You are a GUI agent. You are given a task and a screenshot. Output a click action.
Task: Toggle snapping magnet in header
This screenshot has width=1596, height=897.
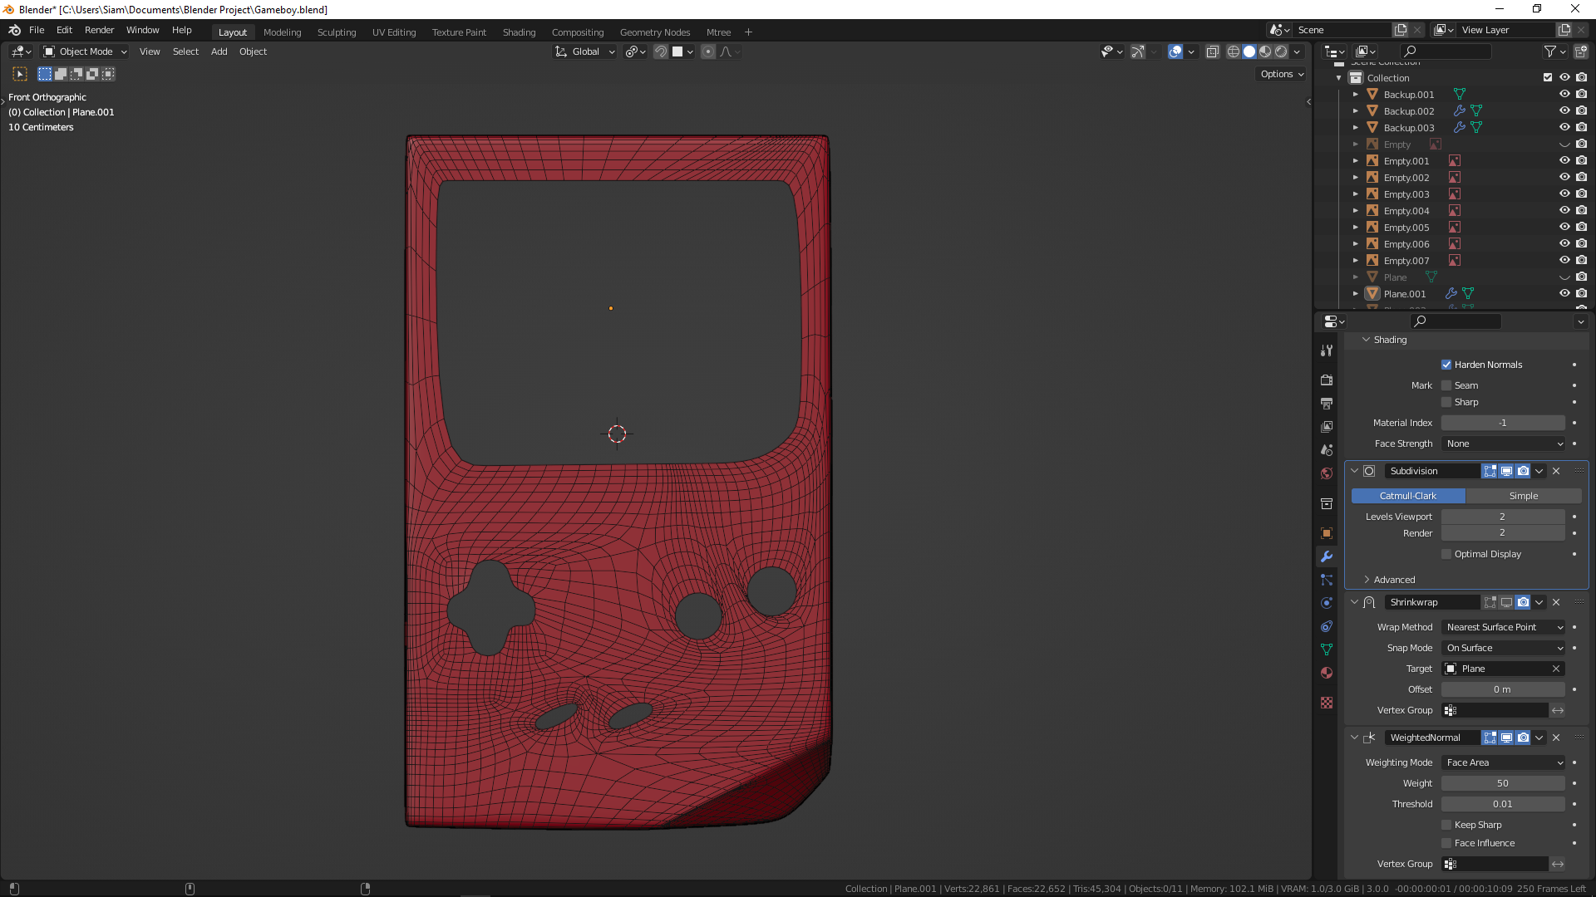tap(661, 51)
